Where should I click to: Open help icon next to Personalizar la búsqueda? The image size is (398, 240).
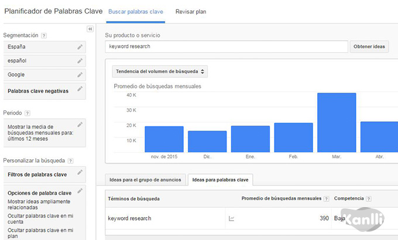71,161
